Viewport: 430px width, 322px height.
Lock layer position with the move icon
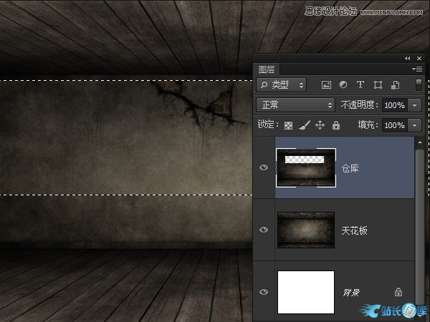pyautogui.click(x=320, y=125)
